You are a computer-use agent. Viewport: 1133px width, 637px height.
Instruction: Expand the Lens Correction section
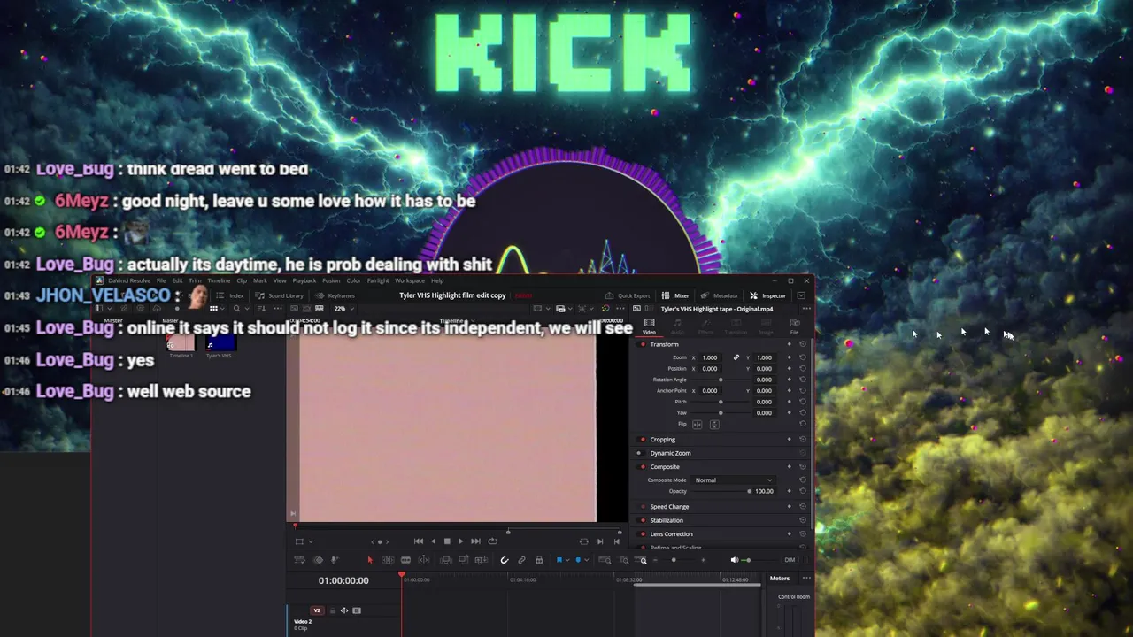point(671,534)
